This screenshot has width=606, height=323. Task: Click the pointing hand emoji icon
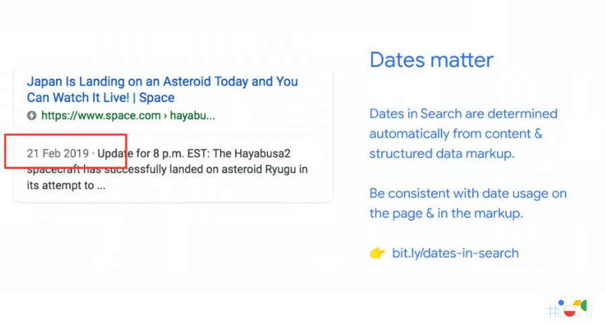coord(377,253)
